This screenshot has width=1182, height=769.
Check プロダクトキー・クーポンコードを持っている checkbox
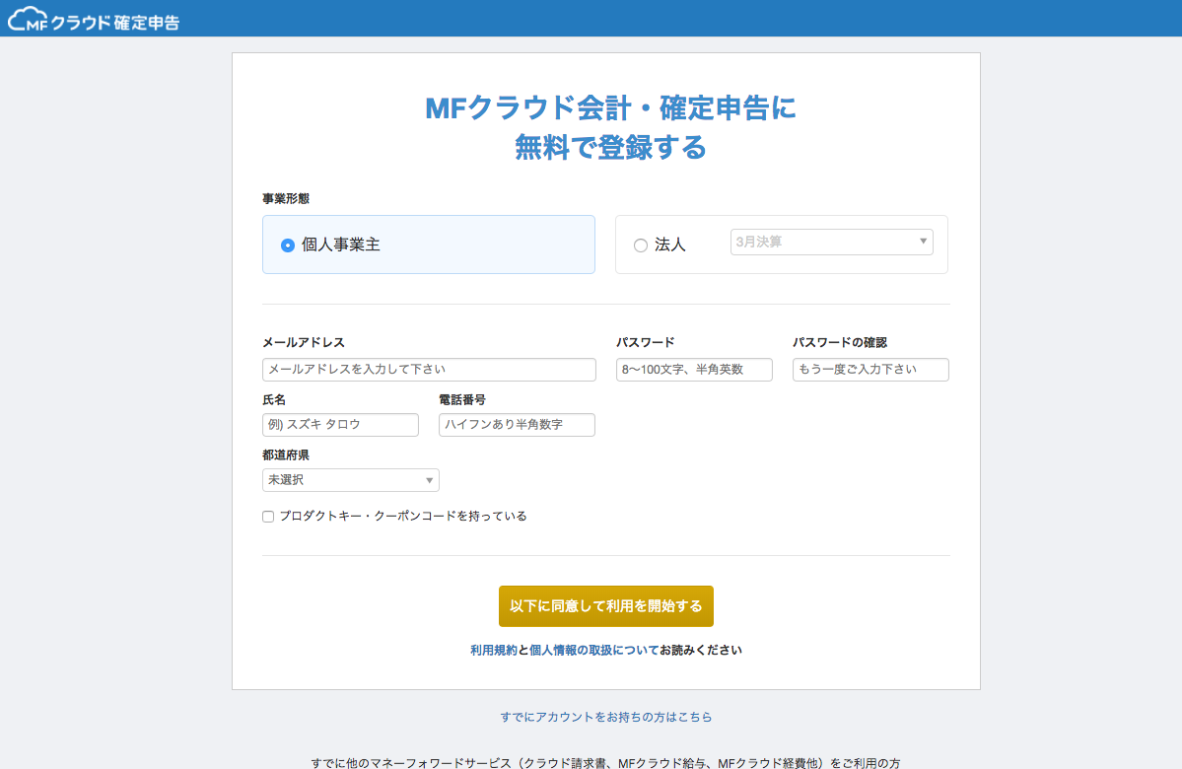[268, 517]
